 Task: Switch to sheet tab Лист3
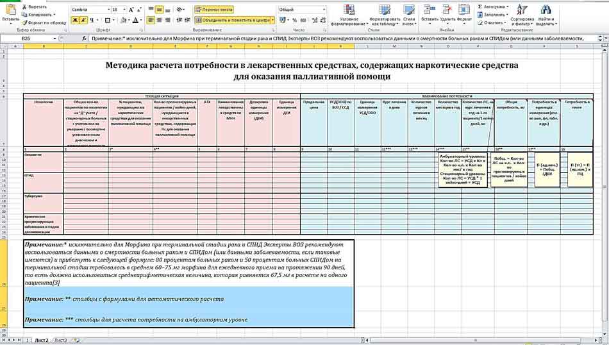(x=60, y=341)
